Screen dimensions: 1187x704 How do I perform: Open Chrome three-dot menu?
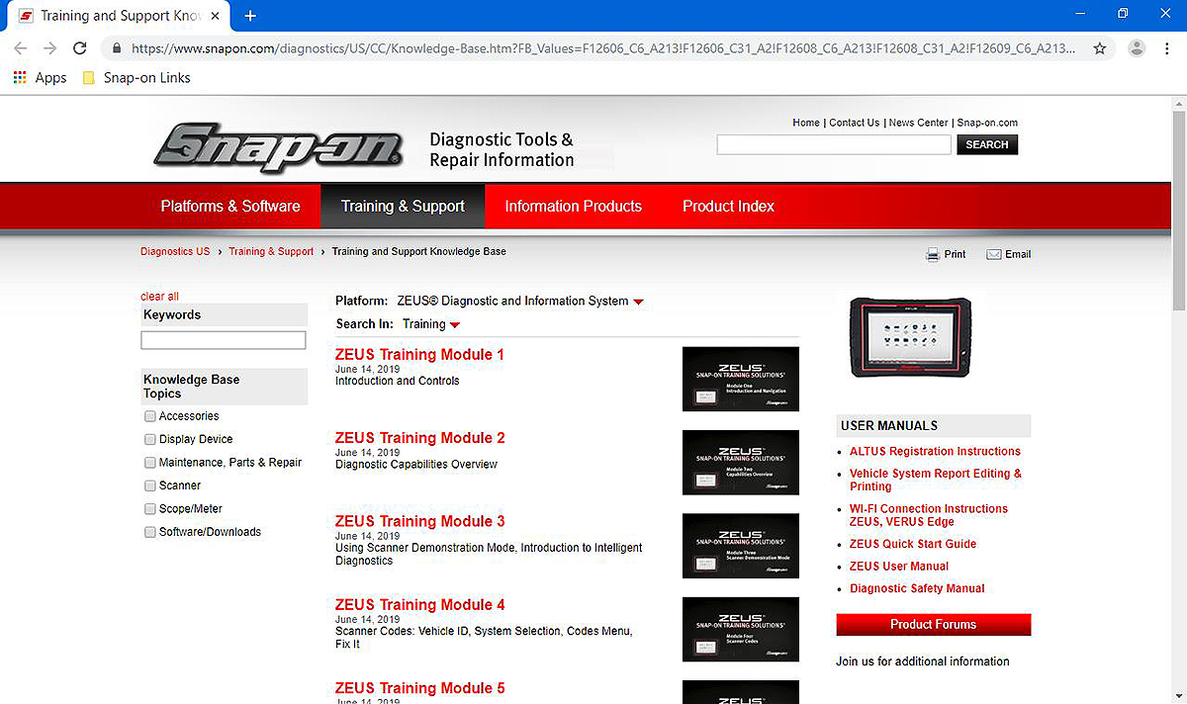point(1166,47)
